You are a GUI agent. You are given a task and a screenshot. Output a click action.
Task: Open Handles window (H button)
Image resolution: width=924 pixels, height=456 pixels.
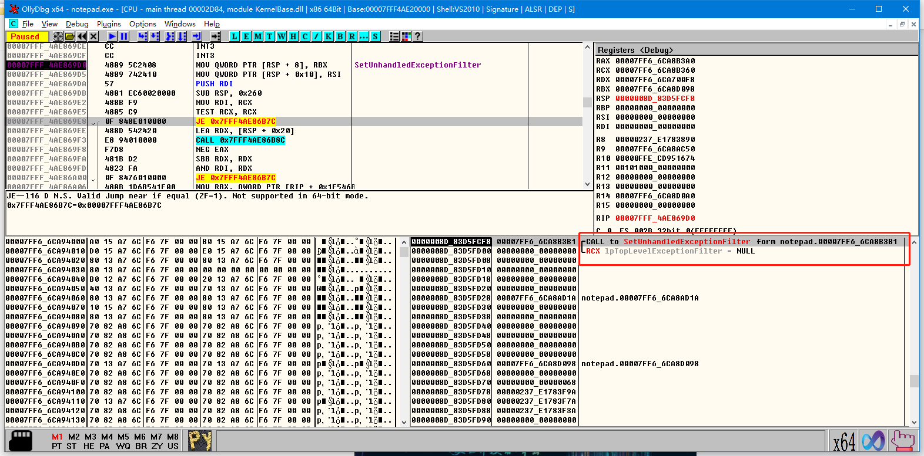293,36
